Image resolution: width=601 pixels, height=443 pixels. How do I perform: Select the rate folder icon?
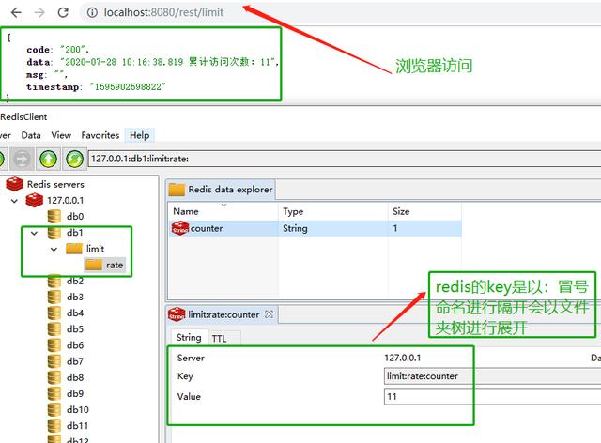(94, 265)
